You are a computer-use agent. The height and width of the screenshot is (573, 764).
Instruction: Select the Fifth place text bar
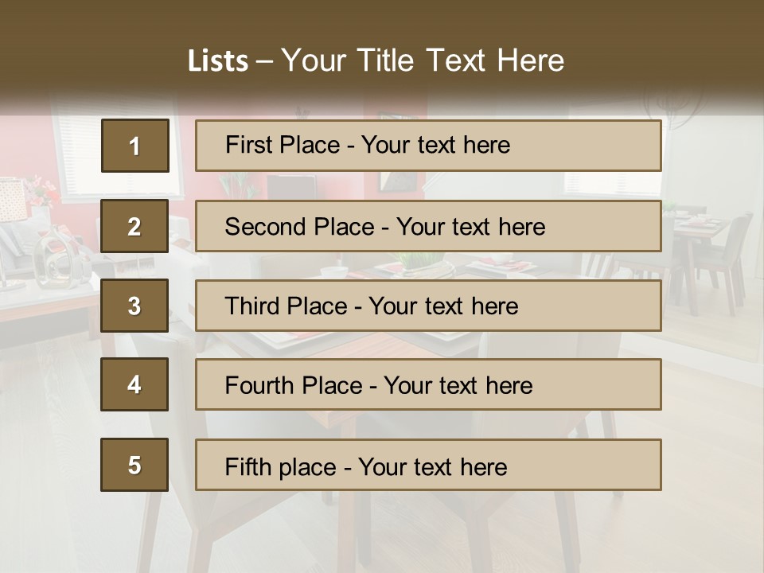coord(428,465)
